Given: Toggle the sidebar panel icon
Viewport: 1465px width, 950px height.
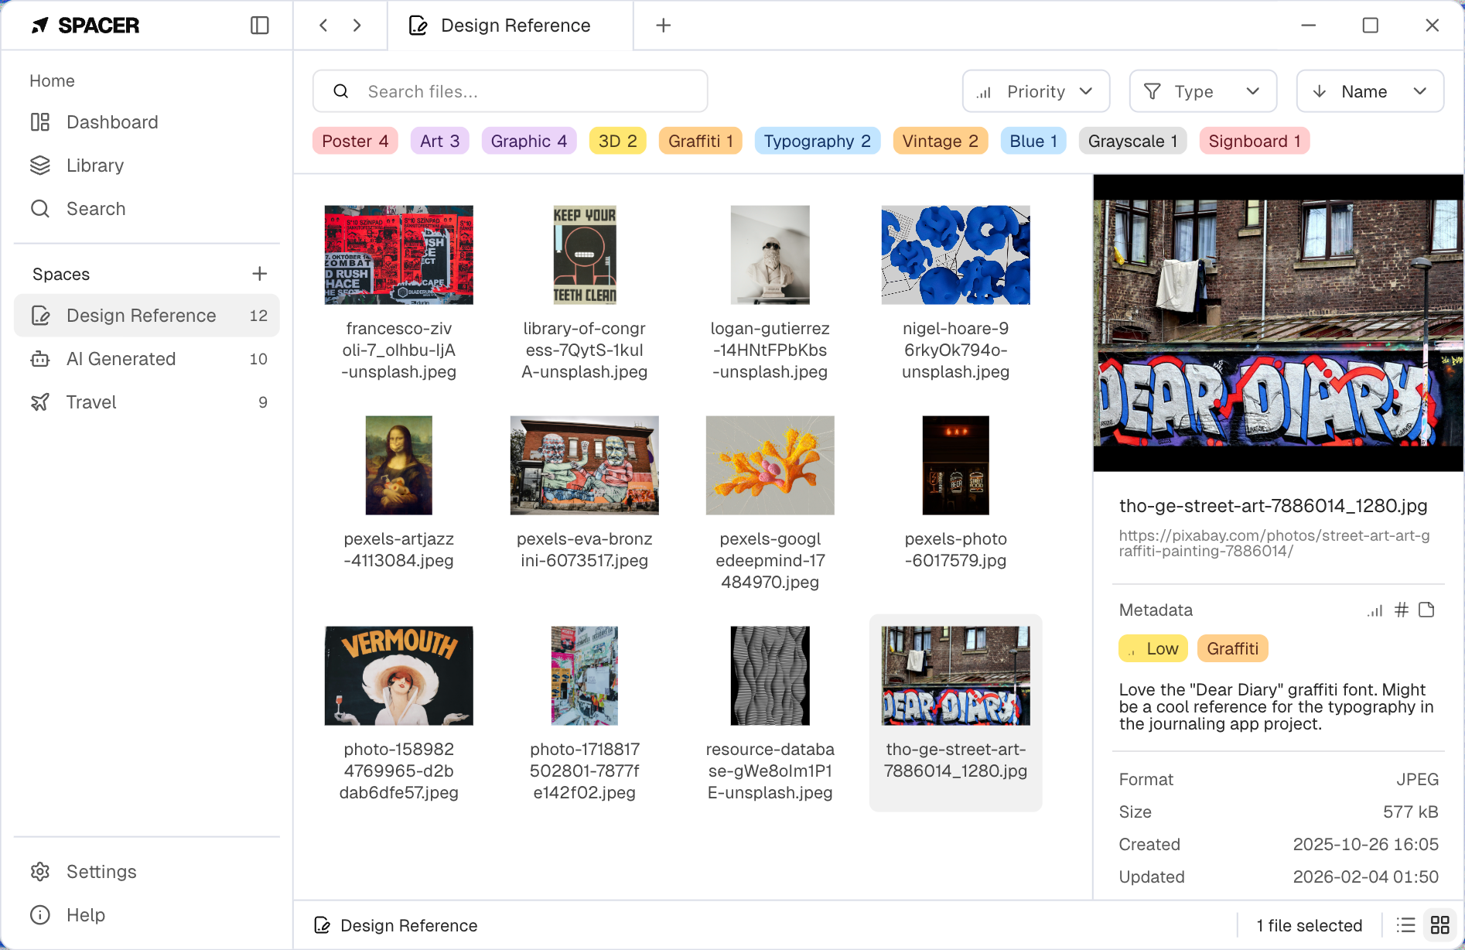Looking at the screenshot, I should tap(260, 26).
